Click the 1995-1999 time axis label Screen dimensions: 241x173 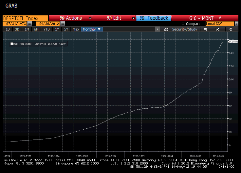pyautogui.click(x=139, y=156)
